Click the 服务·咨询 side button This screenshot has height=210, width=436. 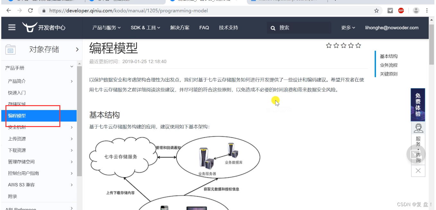(x=418, y=150)
